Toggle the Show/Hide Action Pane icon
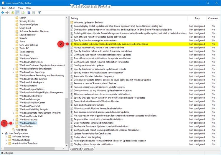This screenshot has width=221, height=155. pos(33,13)
